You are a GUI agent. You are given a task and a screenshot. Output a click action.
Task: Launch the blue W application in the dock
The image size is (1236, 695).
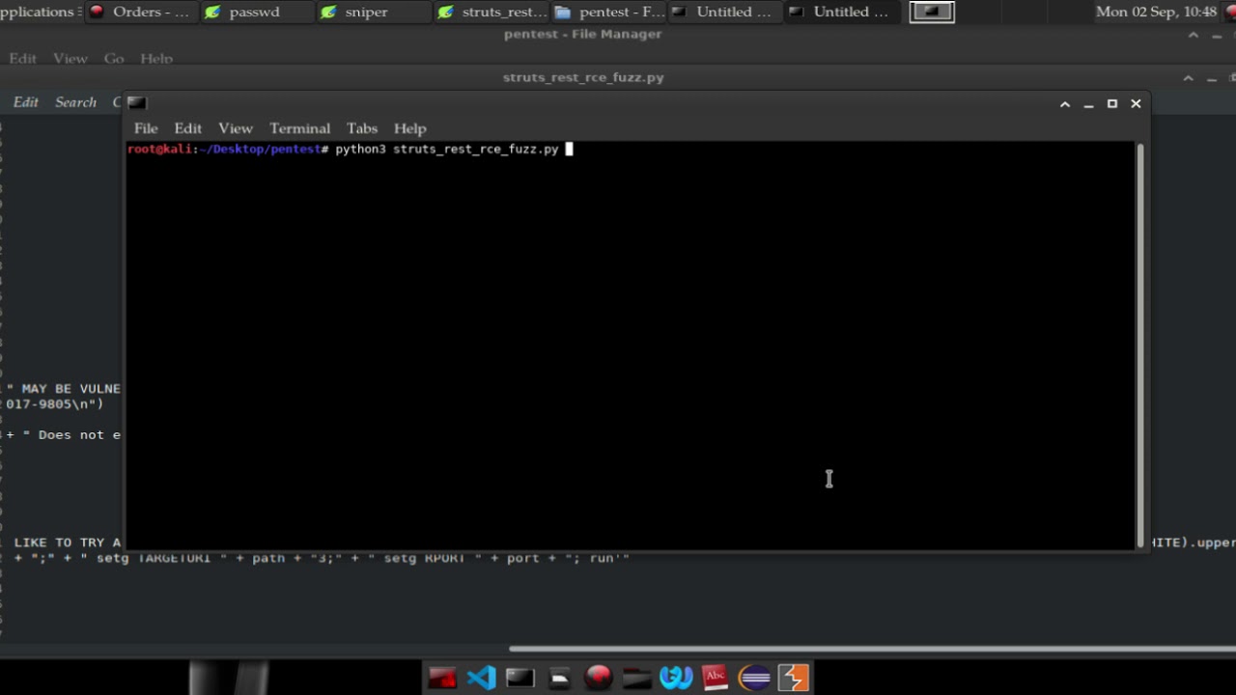(x=676, y=678)
